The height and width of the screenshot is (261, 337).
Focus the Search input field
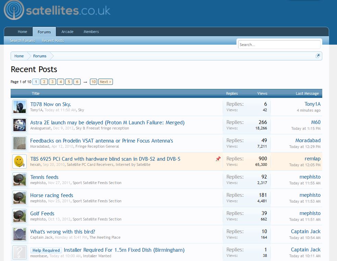[279, 45]
